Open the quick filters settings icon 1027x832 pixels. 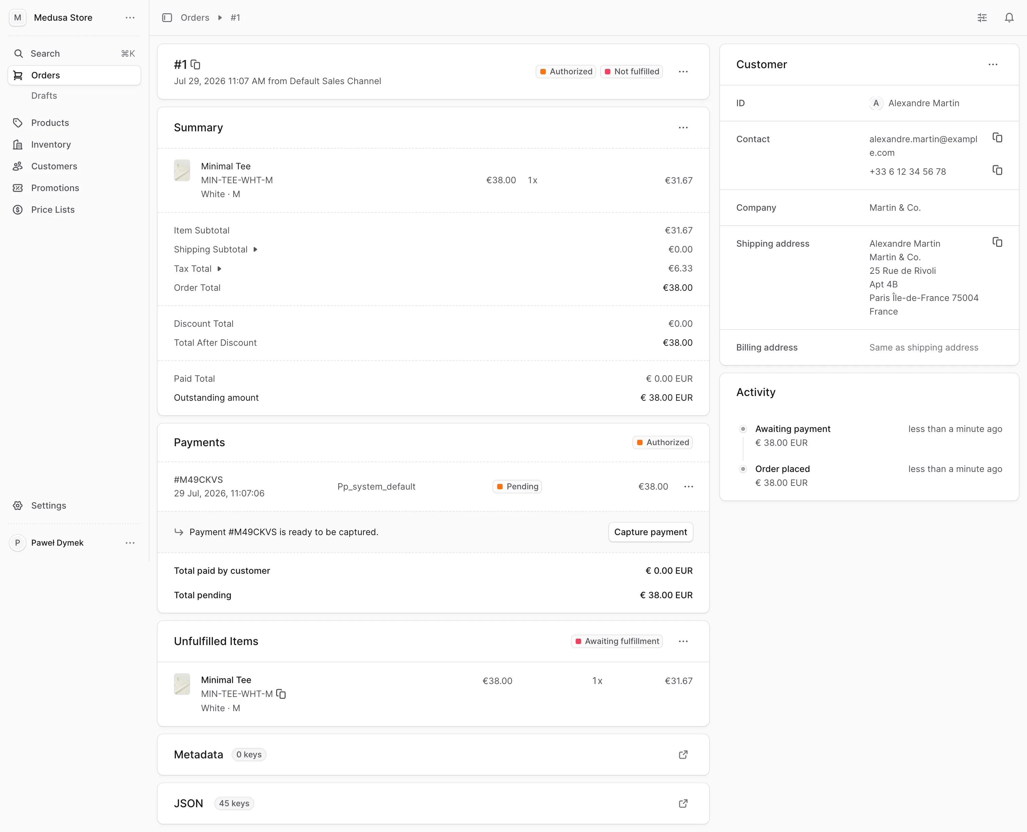click(x=982, y=18)
